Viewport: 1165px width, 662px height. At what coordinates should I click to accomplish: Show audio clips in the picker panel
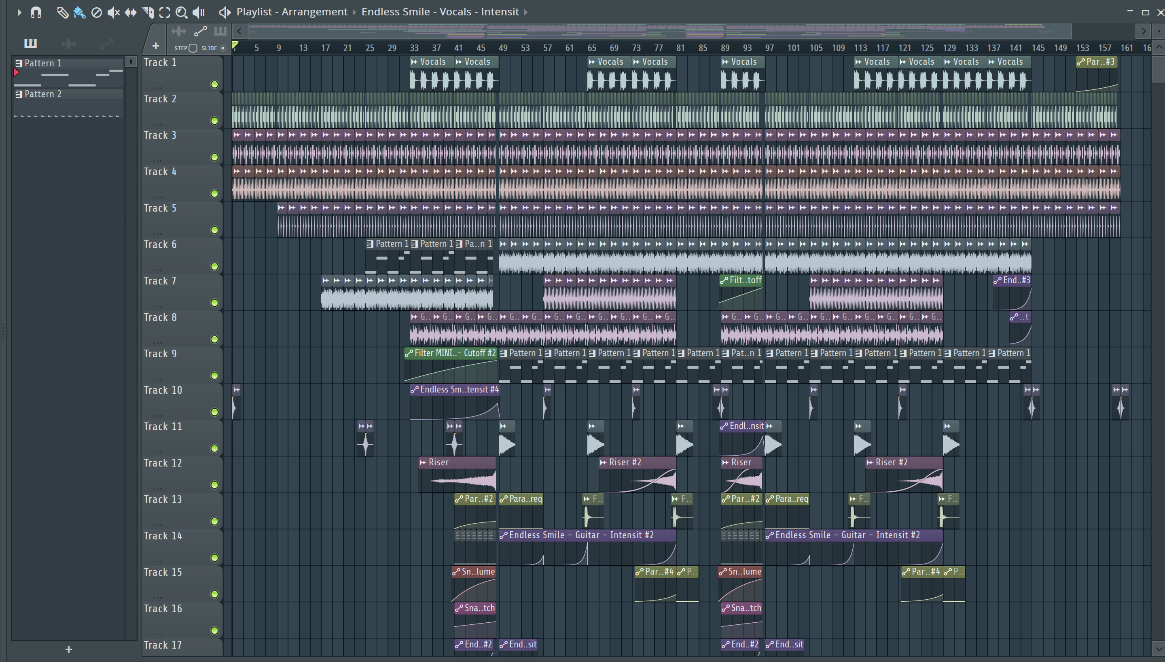69,44
